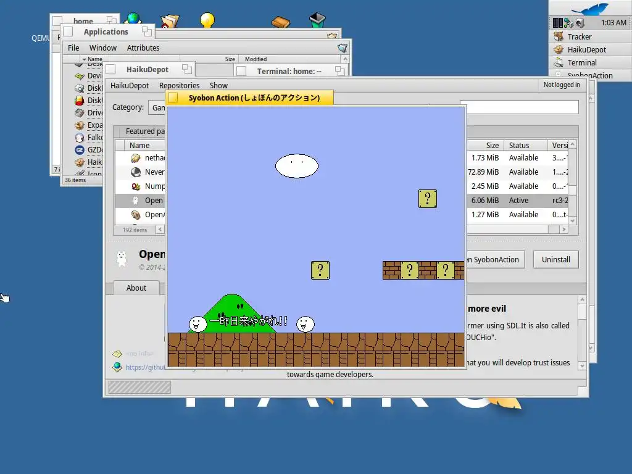Screen dimensions: 632x474
Task: Click package list scroll right arrow
Action: click(x=564, y=230)
